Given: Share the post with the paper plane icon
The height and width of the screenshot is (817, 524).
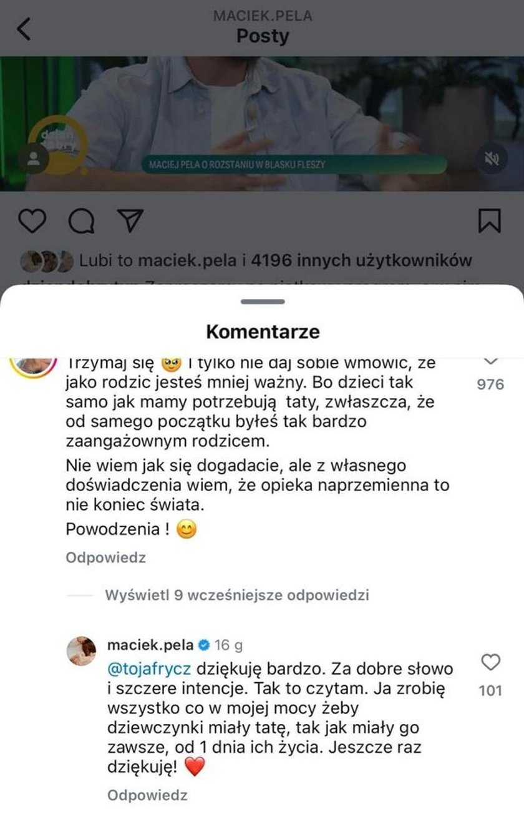Looking at the screenshot, I should 130,222.
